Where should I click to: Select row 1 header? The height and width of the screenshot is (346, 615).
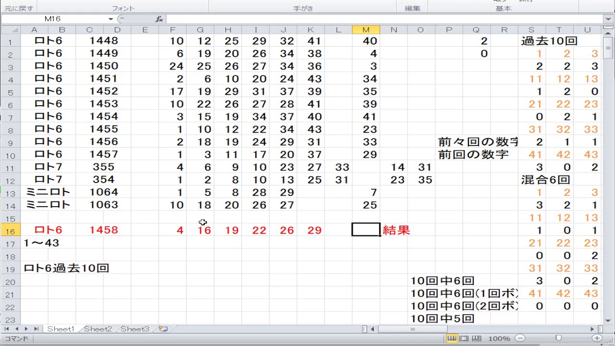tap(10, 41)
